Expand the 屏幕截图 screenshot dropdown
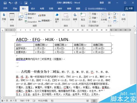Screen dimensions: 137x103 point(45,21)
